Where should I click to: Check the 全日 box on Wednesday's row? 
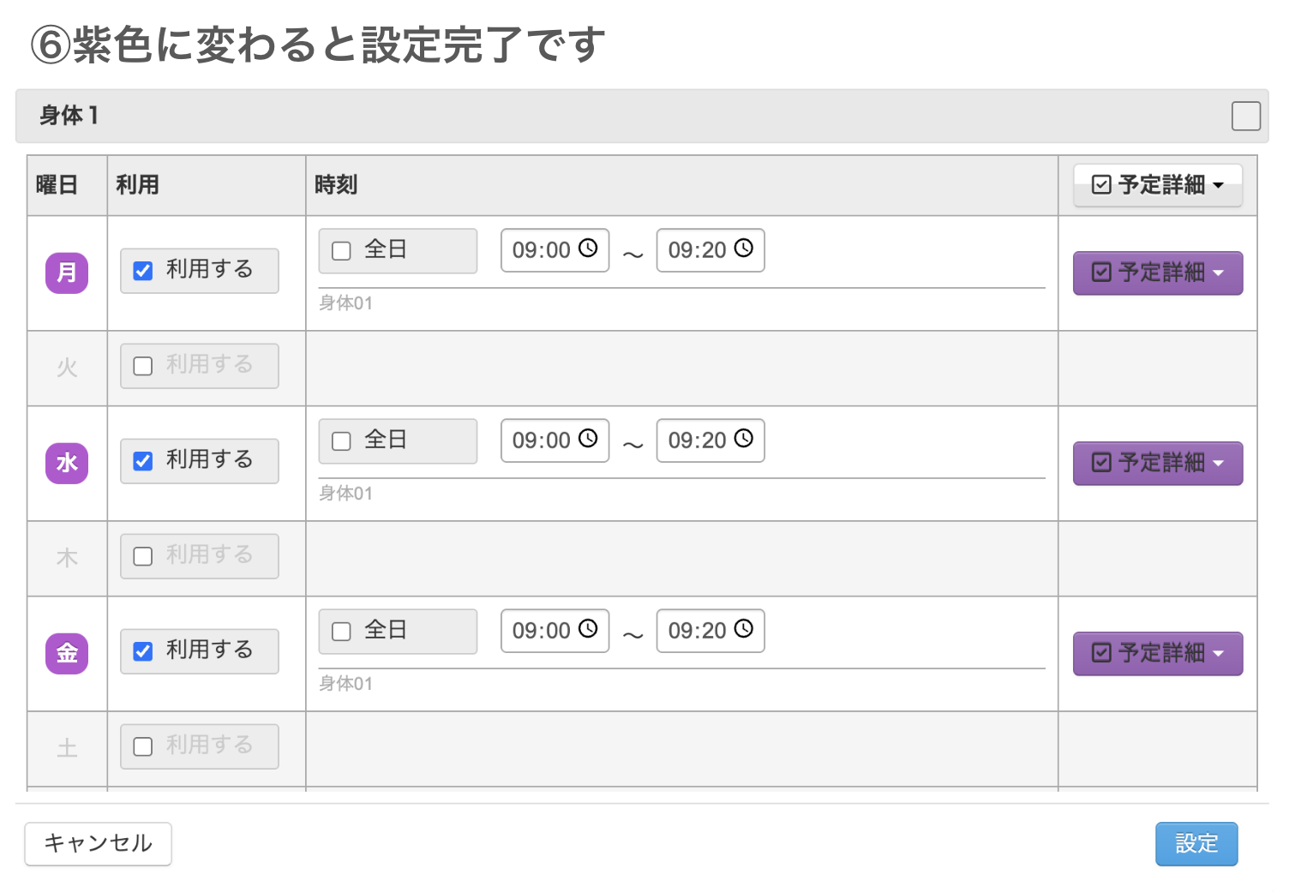pyautogui.click(x=341, y=441)
